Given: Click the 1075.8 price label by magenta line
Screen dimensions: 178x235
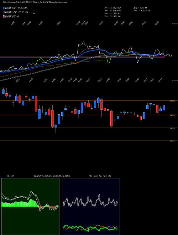Looking at the screenshot, I should coord(168,56).
